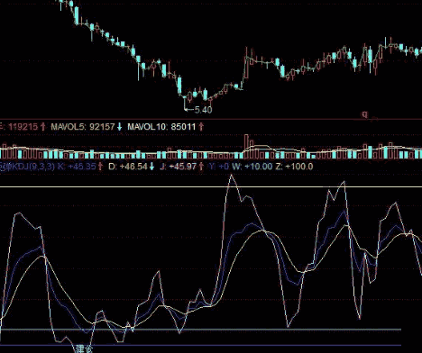Click the 119215 volume value
Image resolution: width=422 pixels, height=353 pixels.
point(23,127)
